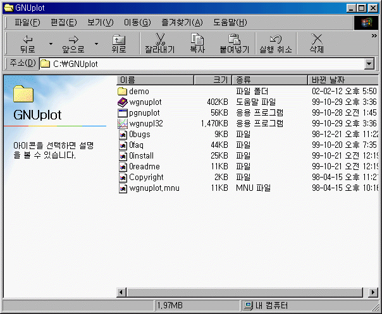Image resolution: width=382 pixels, height=314 pixels.
Task: Click the 1,470KB size cell
Action: point(214,124)
